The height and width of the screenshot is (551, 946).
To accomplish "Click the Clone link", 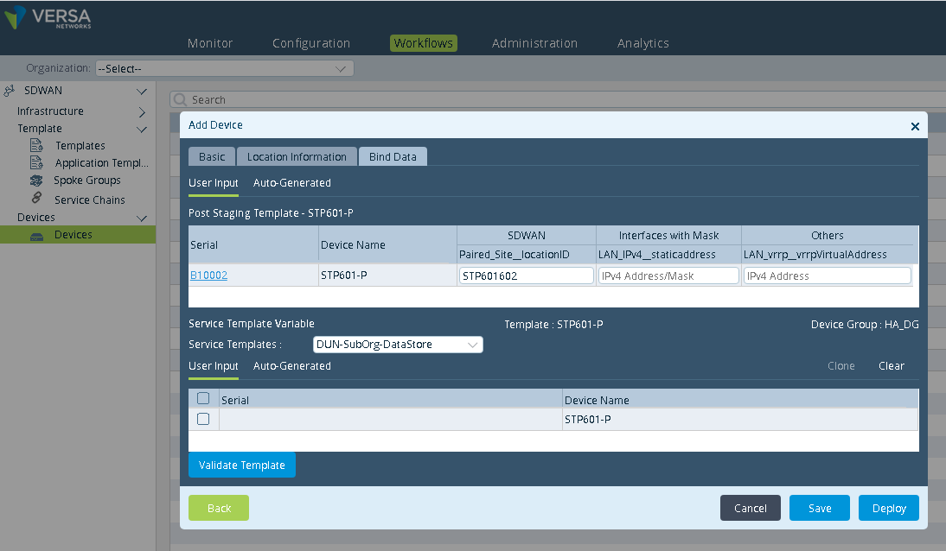I will 841,366.
